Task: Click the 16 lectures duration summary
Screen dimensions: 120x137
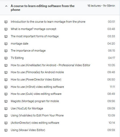Action: pyautogui.click(x=101, y=6)
